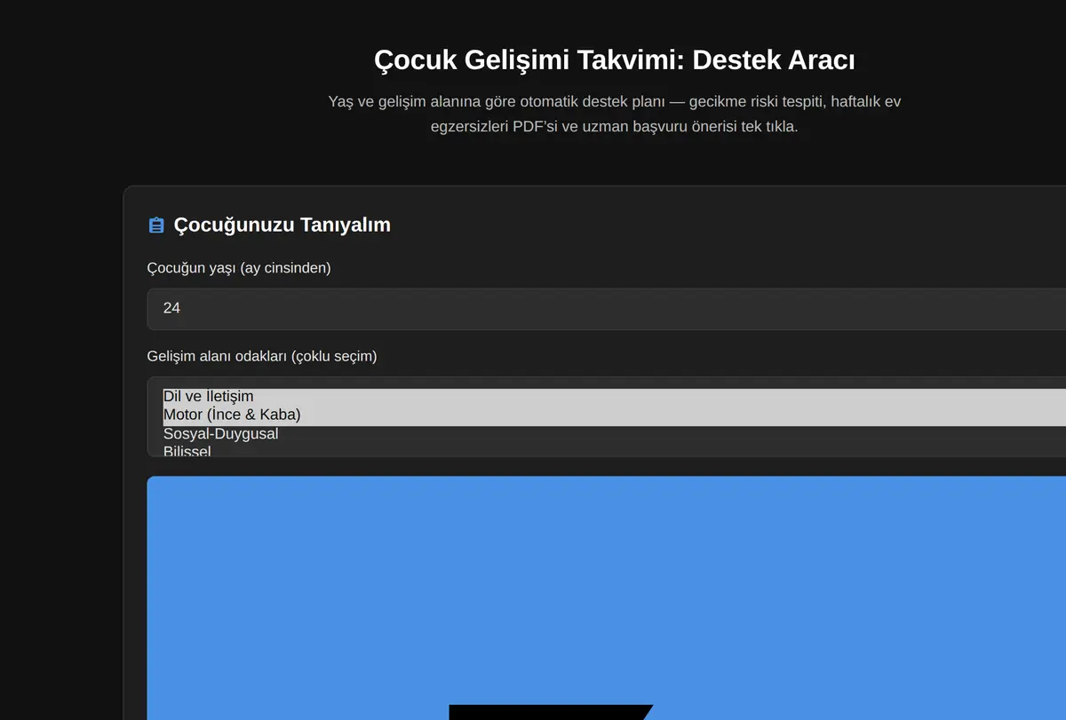Click the clipboard icon beside Çocuğunuzu Tanıyalım
Viewport: 1066px width, 720px height.
156,225
